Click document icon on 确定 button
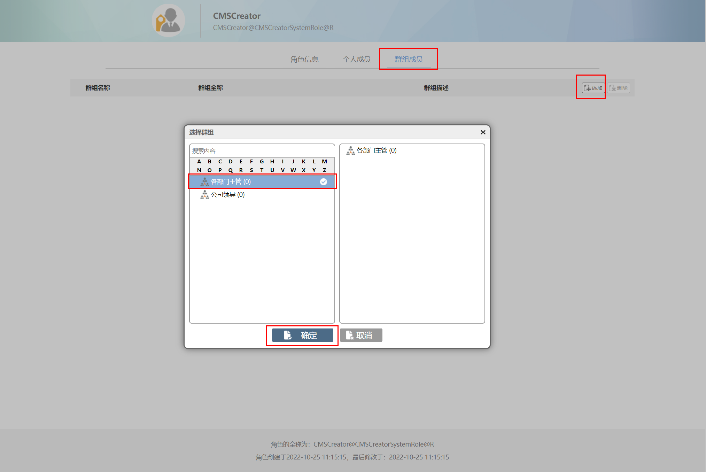This screenshot has width=706, height=472. click(x=287, y=335)
